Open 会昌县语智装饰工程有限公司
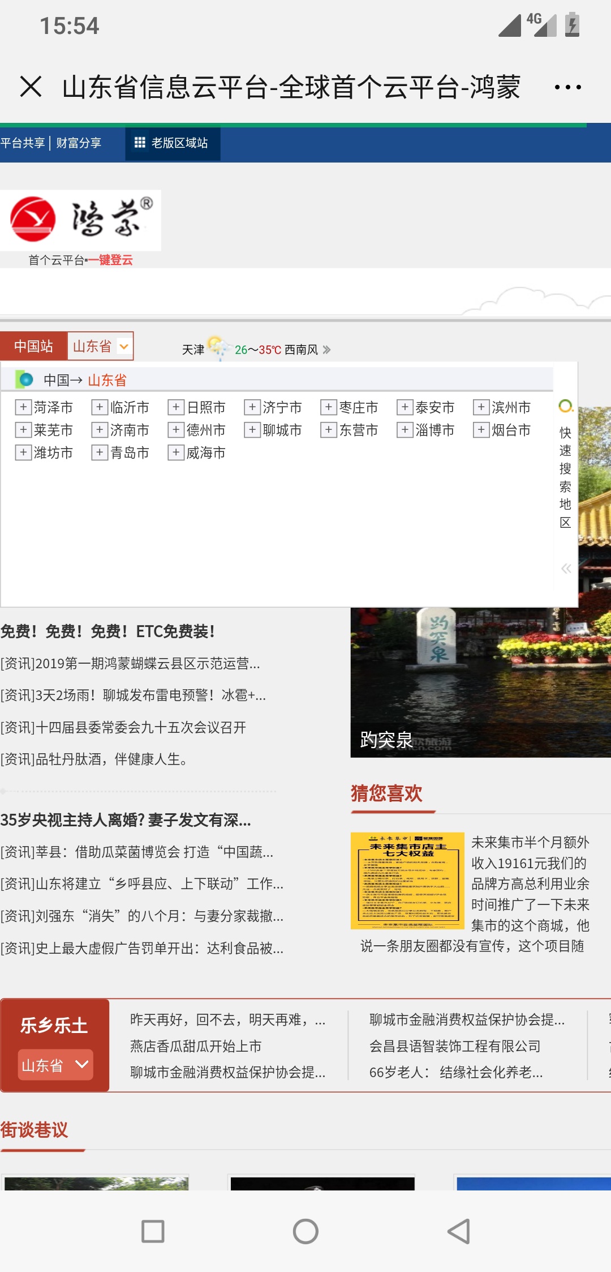The width and height of the screenshot is (611, 1272). pos(455,1046)
